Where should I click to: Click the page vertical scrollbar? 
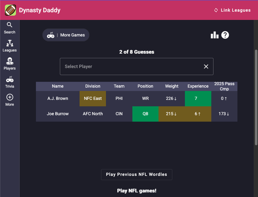point(256,97)
